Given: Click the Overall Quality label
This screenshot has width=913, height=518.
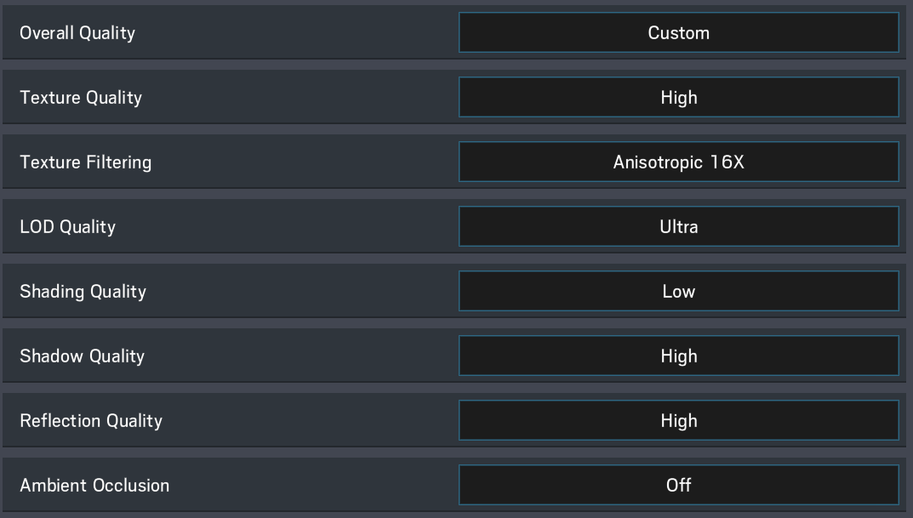Looking at the screenshot, I should (77, 33).
